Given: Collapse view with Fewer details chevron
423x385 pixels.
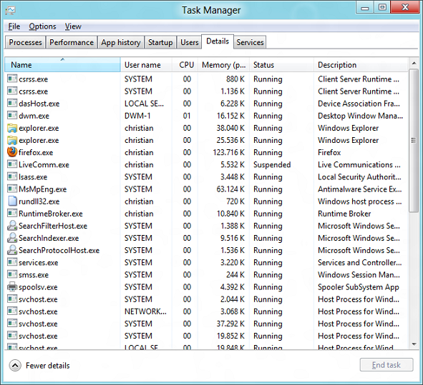Looking at the screenshot, I should [15, 366].
